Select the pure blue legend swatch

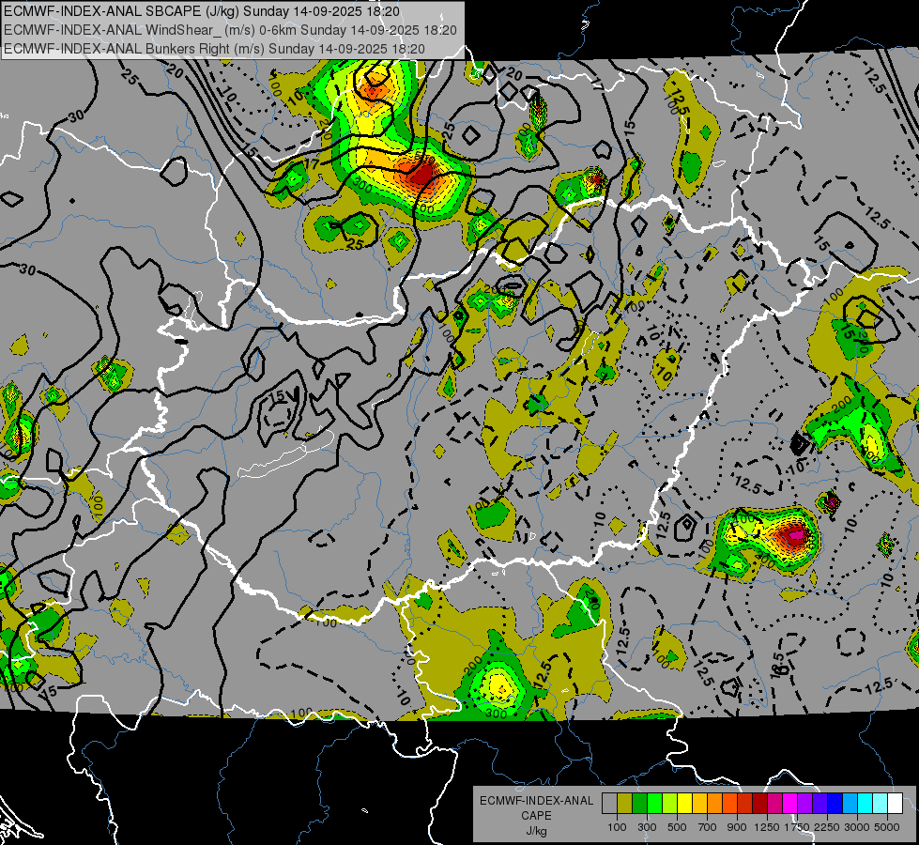pos(835,803)
